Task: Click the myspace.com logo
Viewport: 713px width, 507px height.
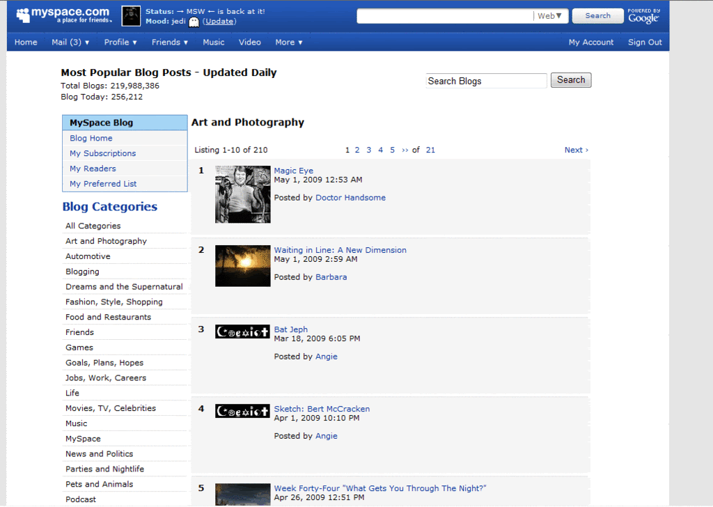Action: [x=64, y=15]
